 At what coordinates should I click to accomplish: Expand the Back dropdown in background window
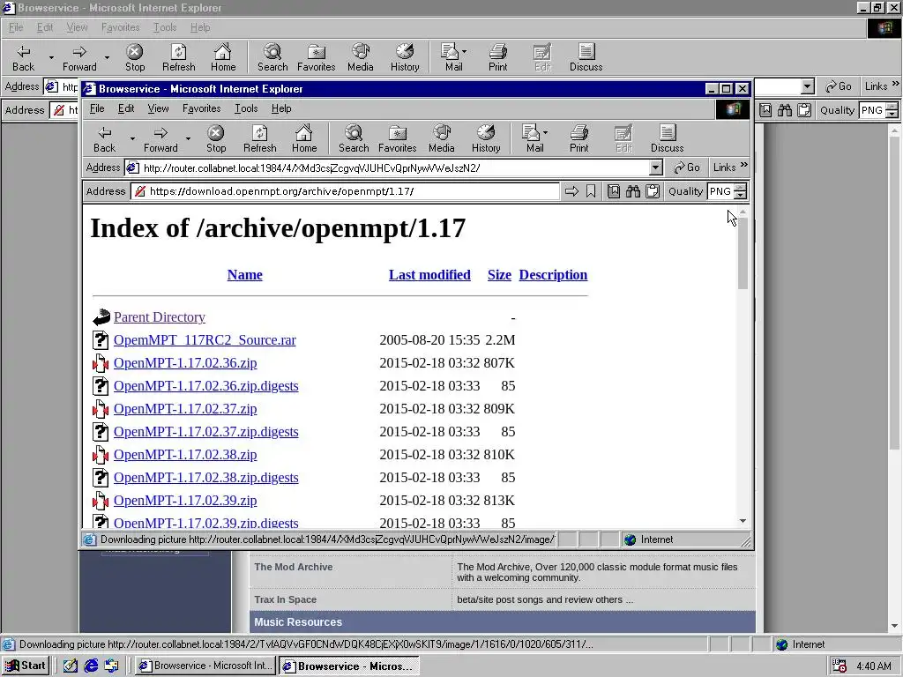pos(51,57)
